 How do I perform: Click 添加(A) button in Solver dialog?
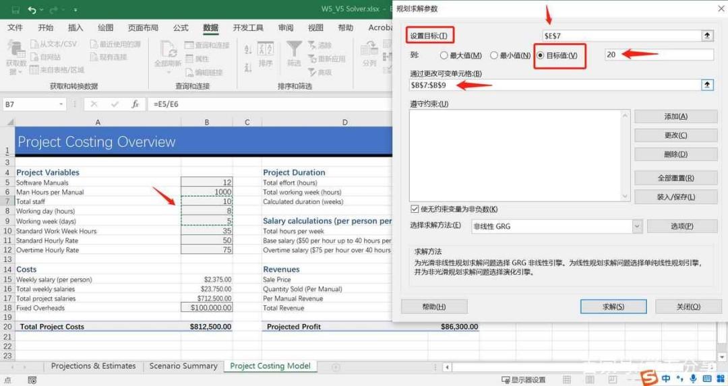point(675,117)
